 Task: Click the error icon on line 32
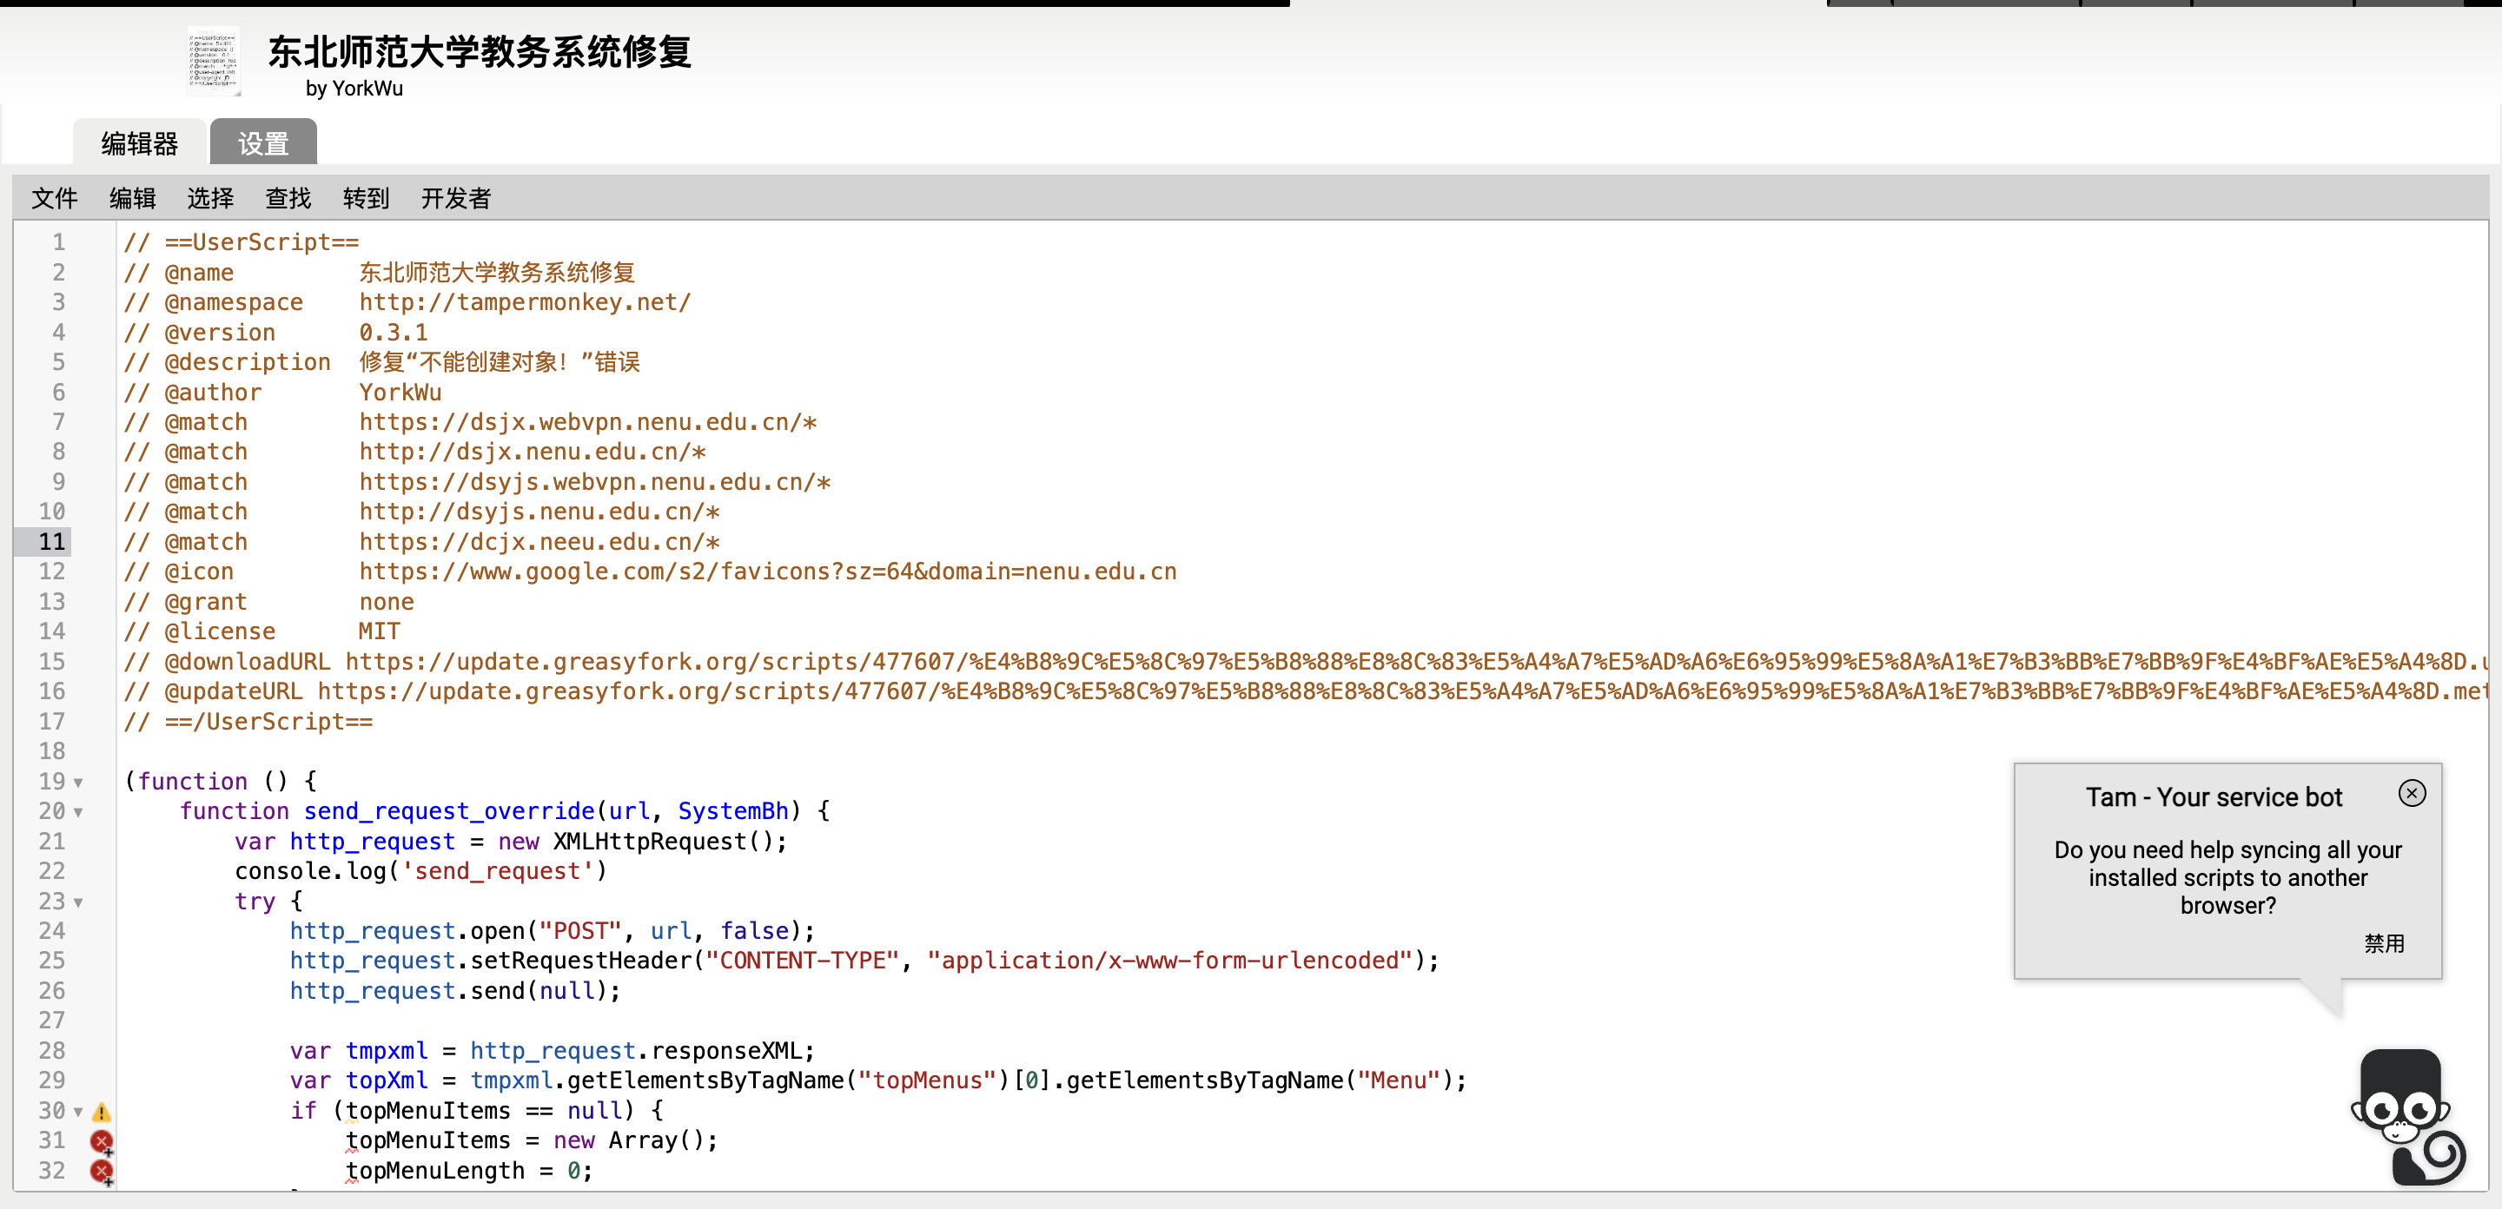click(x=101, y=1171)
